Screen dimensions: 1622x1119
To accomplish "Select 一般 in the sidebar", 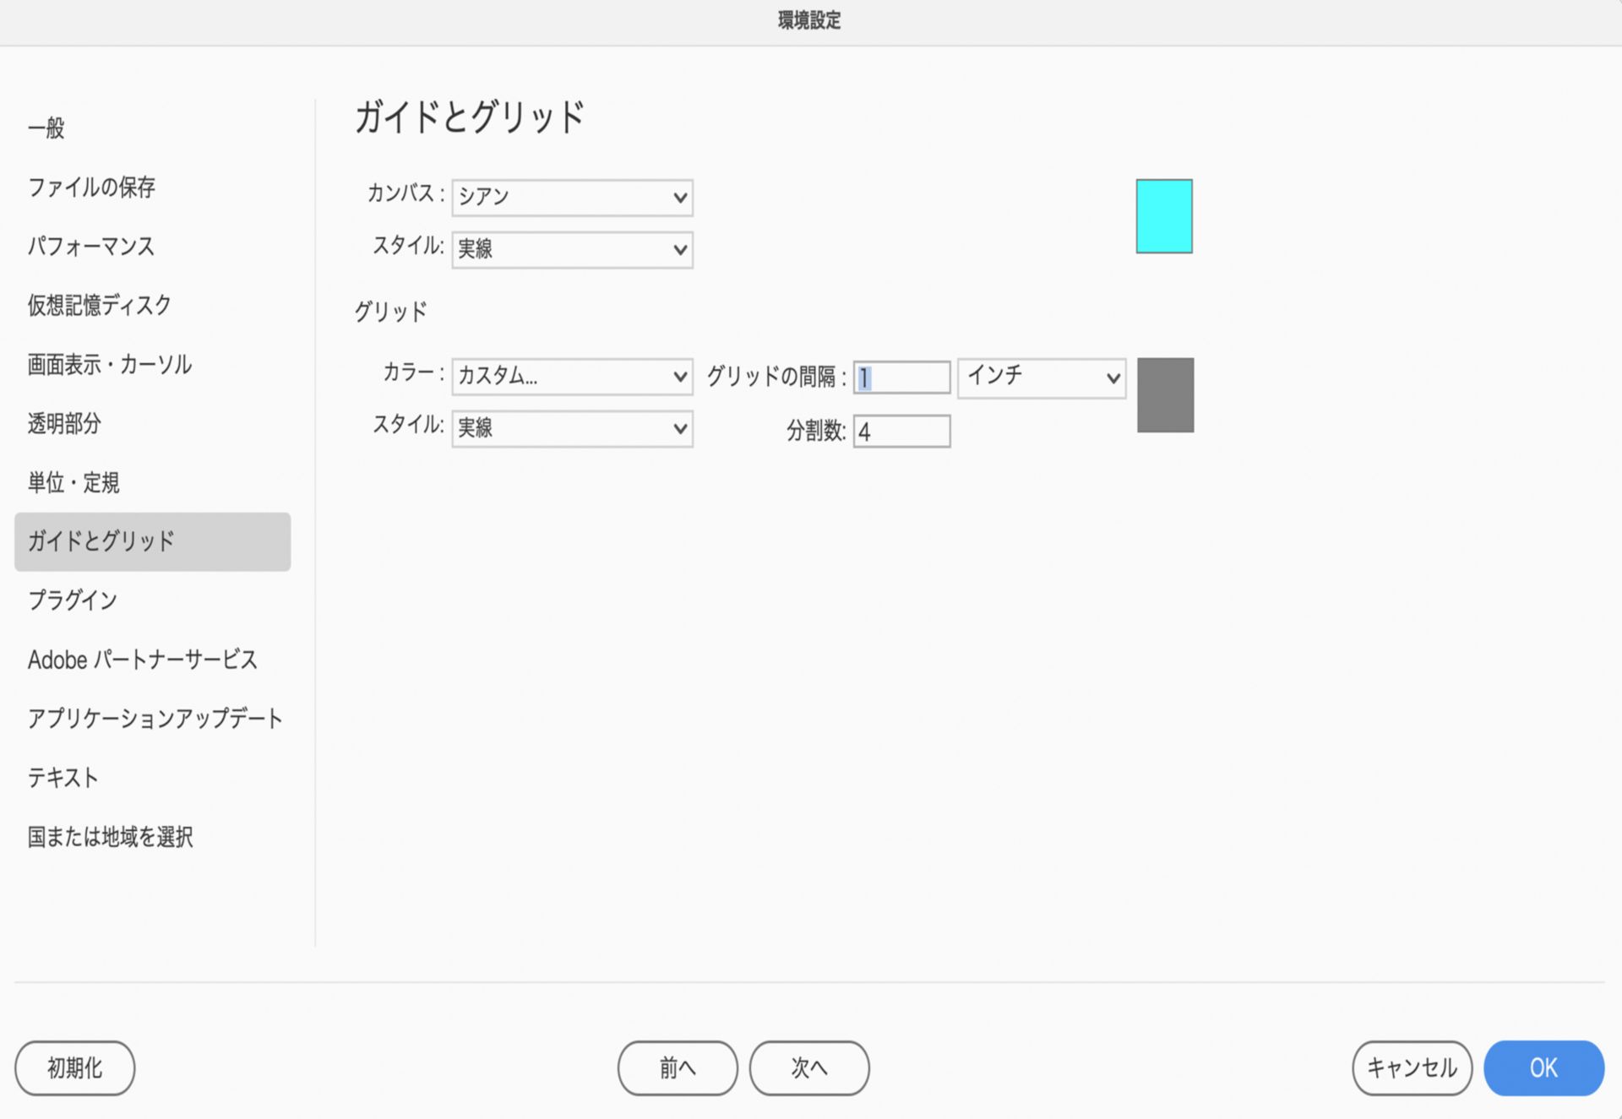I will click(46, 128).
